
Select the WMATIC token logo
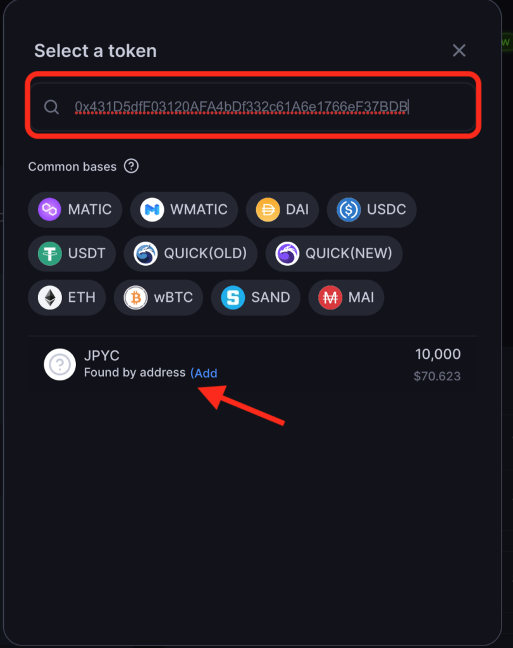152,209
